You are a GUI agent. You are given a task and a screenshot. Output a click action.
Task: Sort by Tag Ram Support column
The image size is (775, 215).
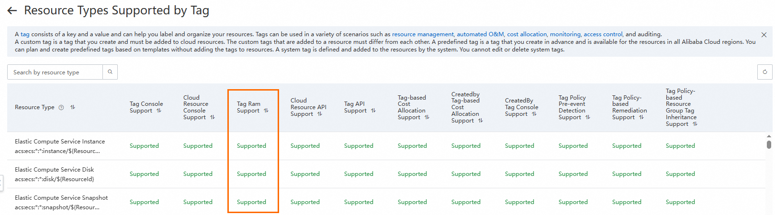(x=266, y=111)
